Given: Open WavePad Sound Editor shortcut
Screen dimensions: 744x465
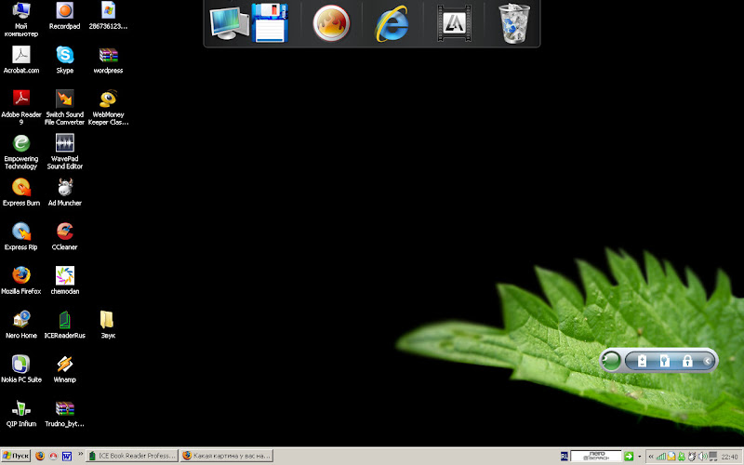Looking at the screenshot, I should pyautogui.click(x=64, y=144).
